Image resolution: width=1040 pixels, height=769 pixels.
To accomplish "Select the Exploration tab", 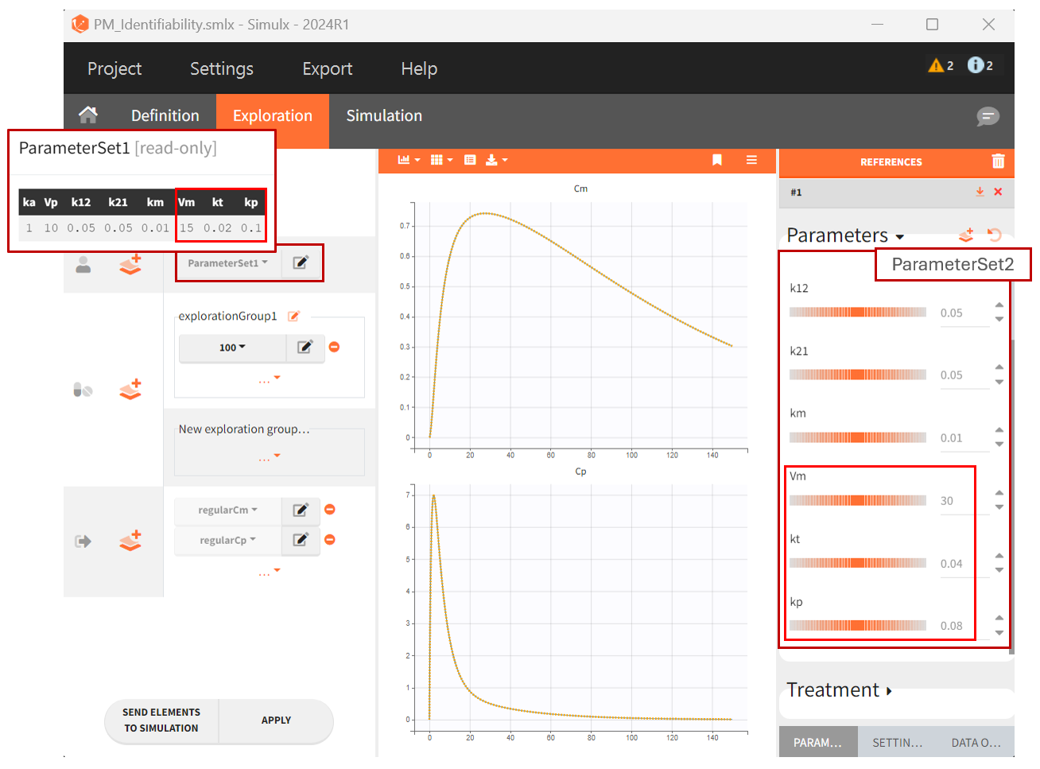I will pyautogui.click(x=273, y=115).
